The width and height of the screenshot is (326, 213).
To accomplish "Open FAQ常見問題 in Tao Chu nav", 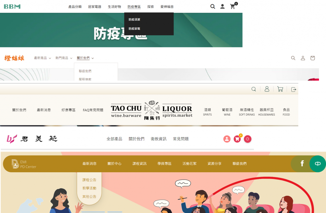I will click(93, 110).
